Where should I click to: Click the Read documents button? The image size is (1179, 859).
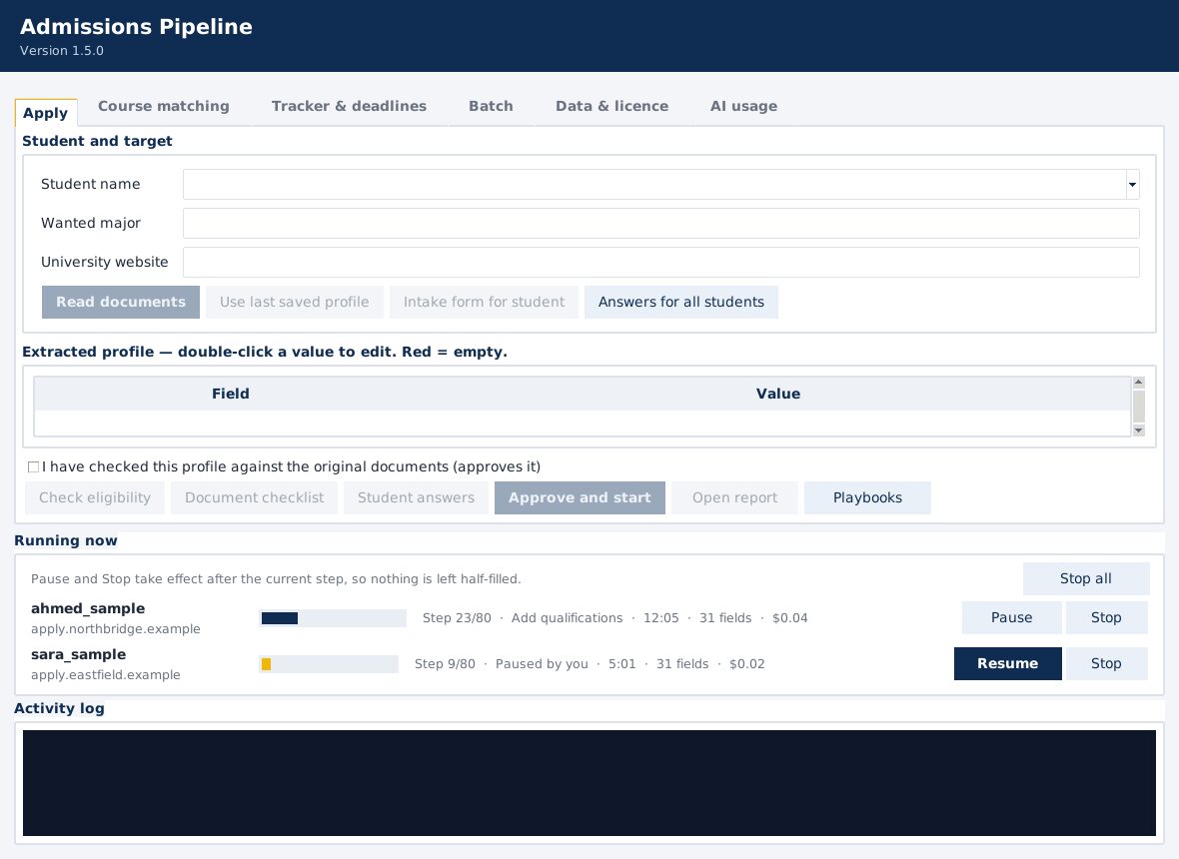tap(120, 302)
